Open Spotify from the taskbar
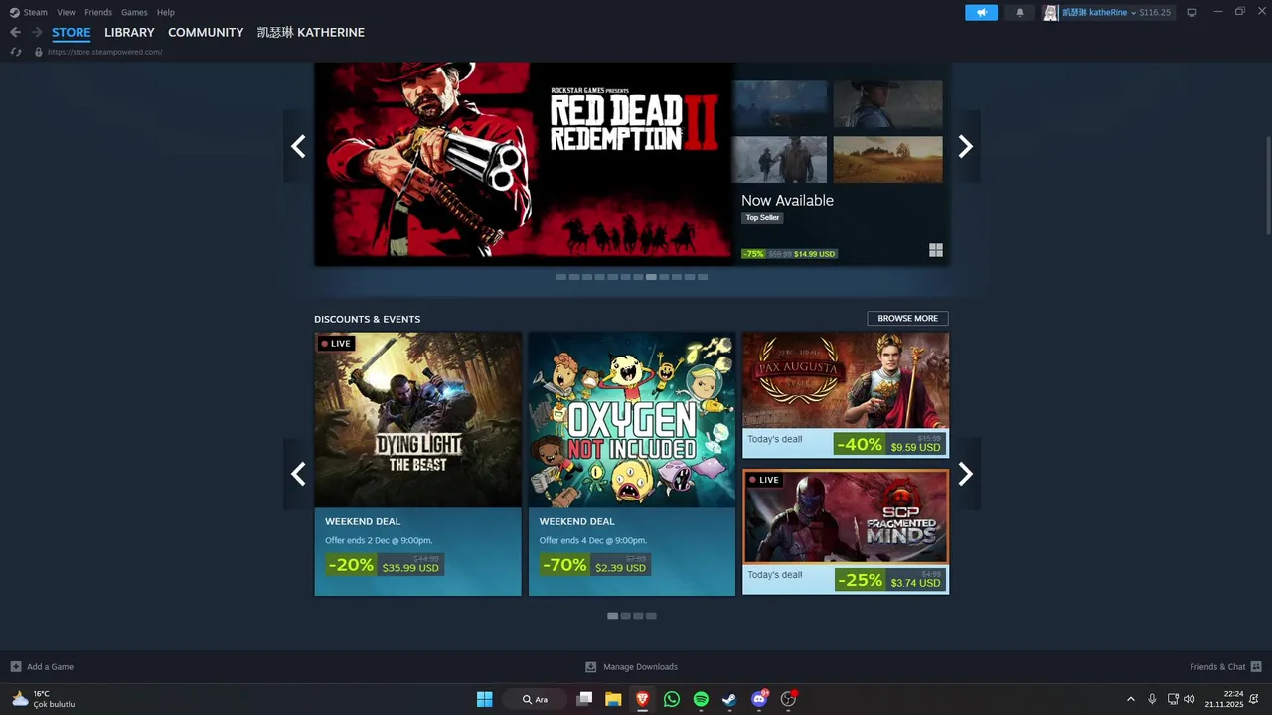 pyautogui.click(x=701, y=699)
